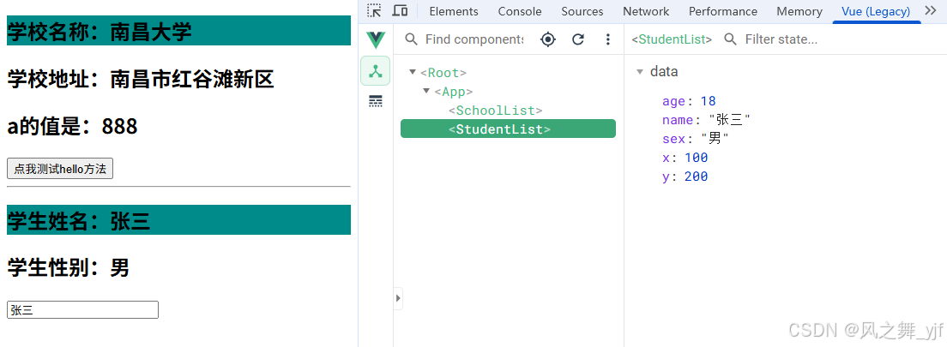Click the sex: "男" data entry
This screenshot has height=347, width=947.
point(695,139)
